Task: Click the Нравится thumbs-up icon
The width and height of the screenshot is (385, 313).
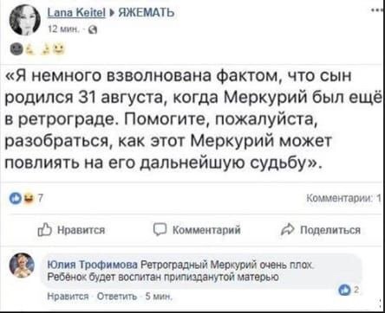Action: [x=44, y=230]
